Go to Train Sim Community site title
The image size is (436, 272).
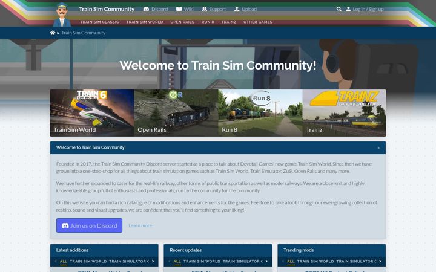107,9
